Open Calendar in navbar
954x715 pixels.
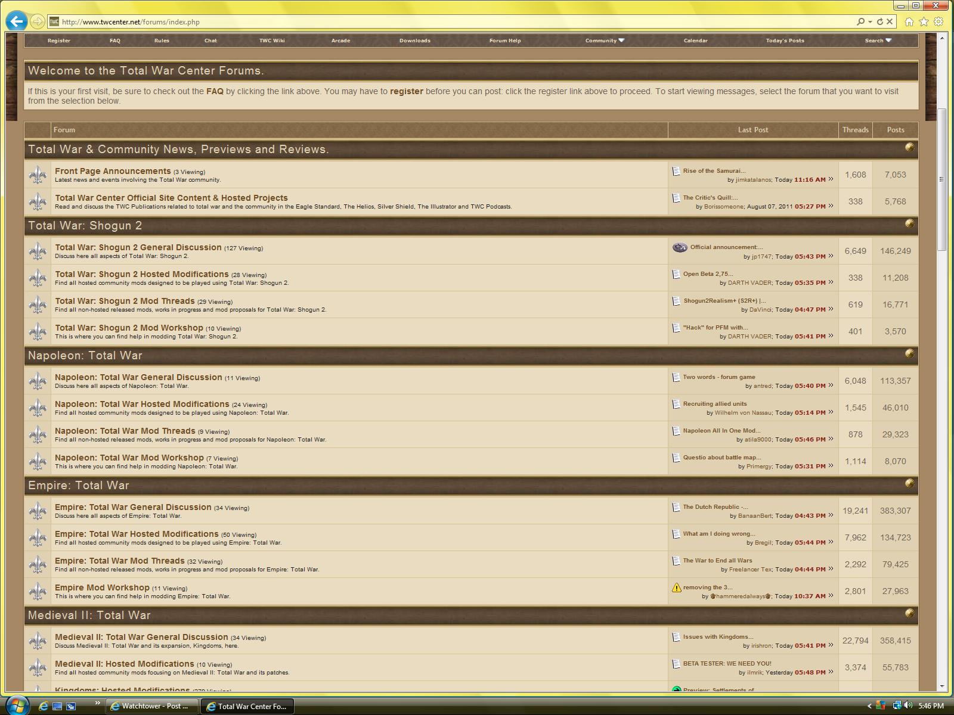click(x=696, y=41)
